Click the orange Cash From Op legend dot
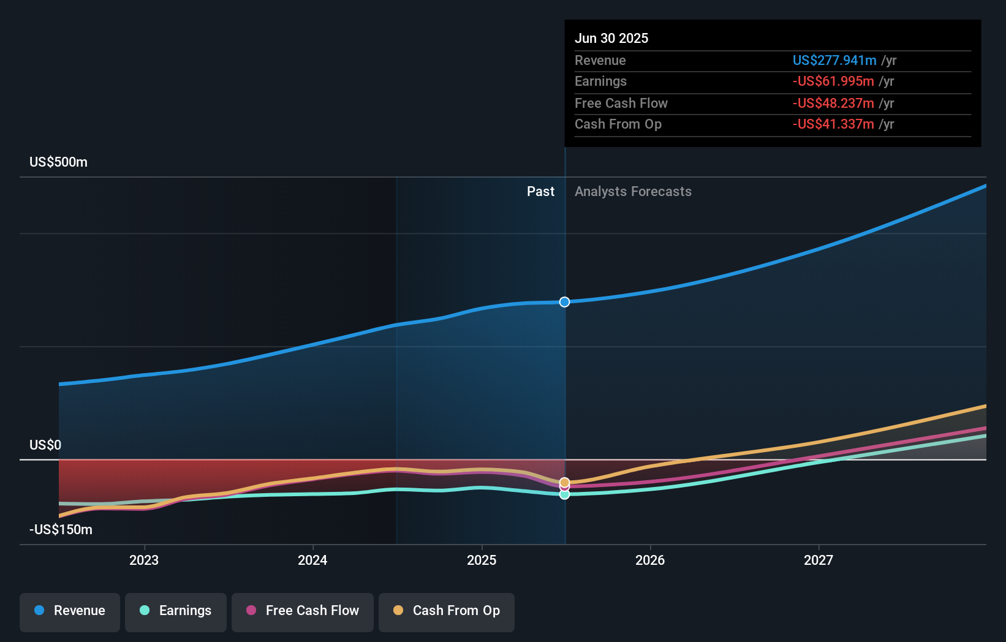 [x=398, y=611]
